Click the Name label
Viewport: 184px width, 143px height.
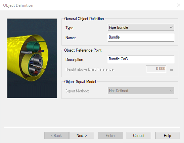click(x=71, y=38)
